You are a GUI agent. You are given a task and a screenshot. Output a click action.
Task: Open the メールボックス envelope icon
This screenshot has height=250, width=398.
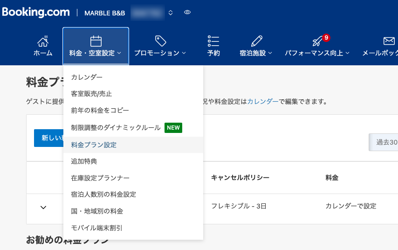389,41
